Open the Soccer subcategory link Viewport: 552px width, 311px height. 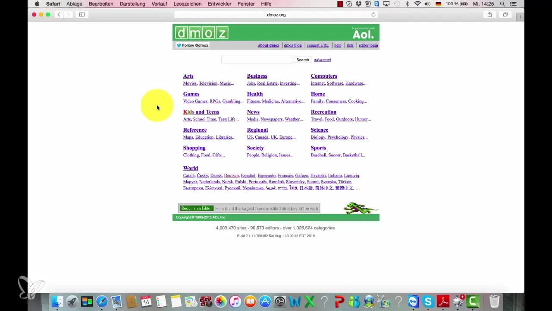pos(335,155)
